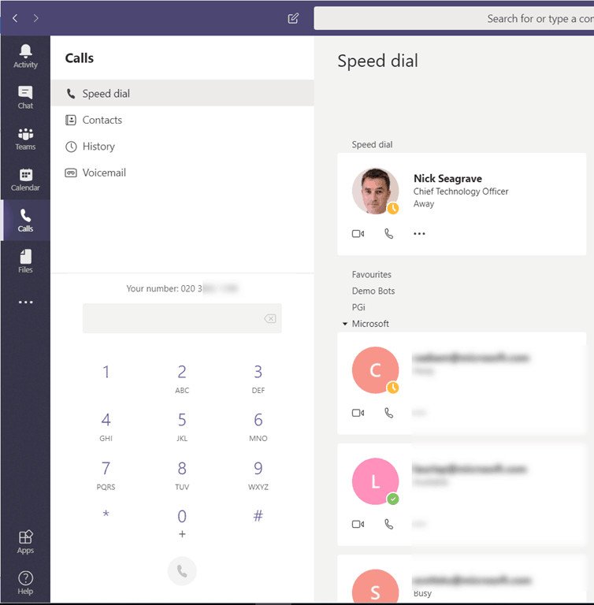Dial digit 2 ABC on keypad
This screenshot has width=594, height=605.
[182, 378]
